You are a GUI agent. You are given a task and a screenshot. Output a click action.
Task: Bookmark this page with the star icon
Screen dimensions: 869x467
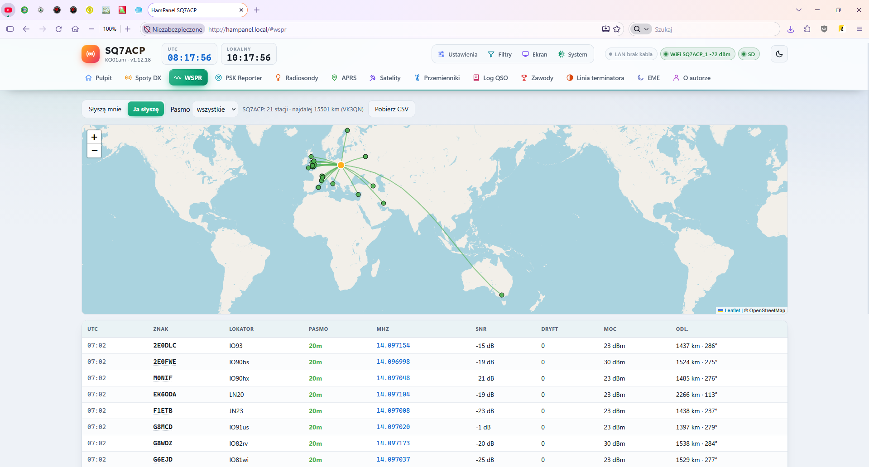tap(617, 29)
